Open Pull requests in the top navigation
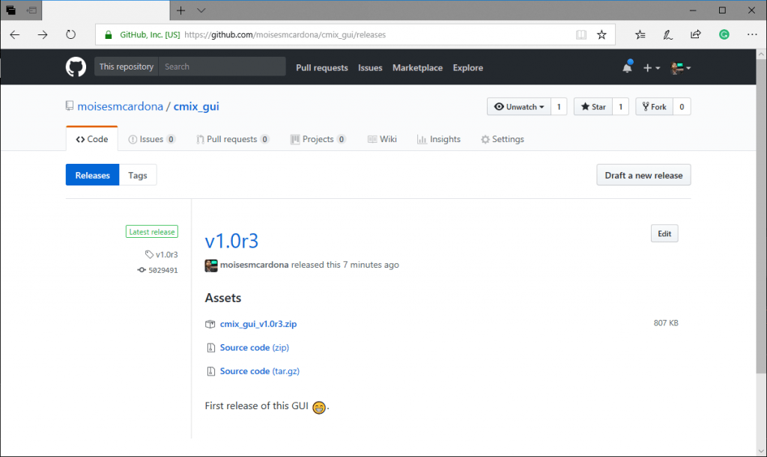 point(322,68)
